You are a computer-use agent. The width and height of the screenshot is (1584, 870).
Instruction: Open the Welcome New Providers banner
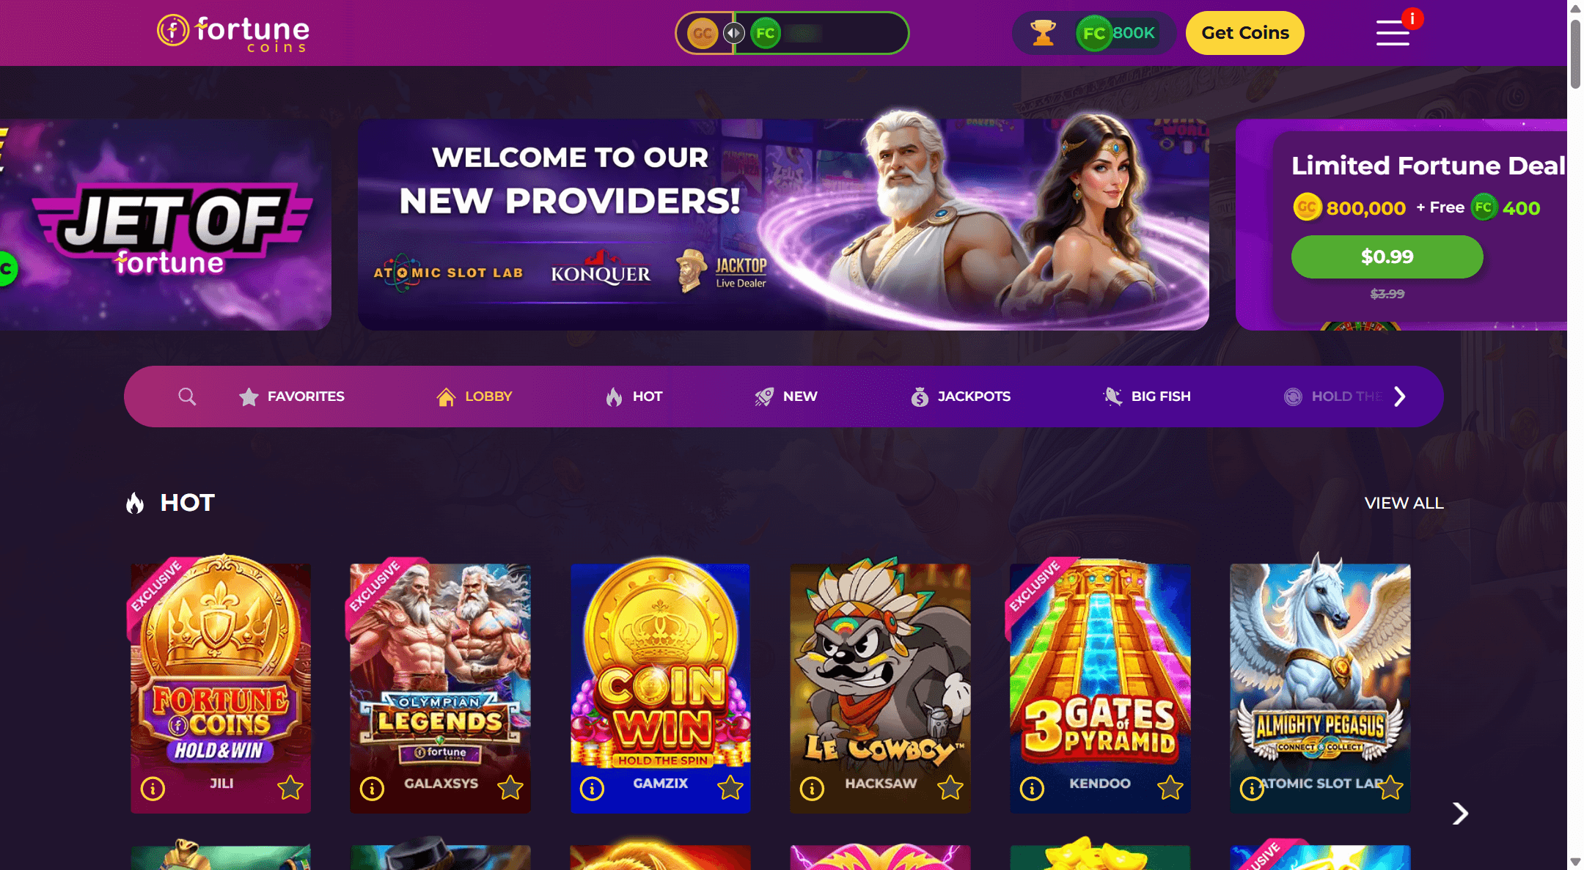(783, 224)
